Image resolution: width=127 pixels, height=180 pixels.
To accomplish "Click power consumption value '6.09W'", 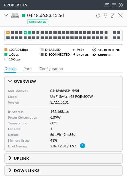I will click(x=55, y=117).
